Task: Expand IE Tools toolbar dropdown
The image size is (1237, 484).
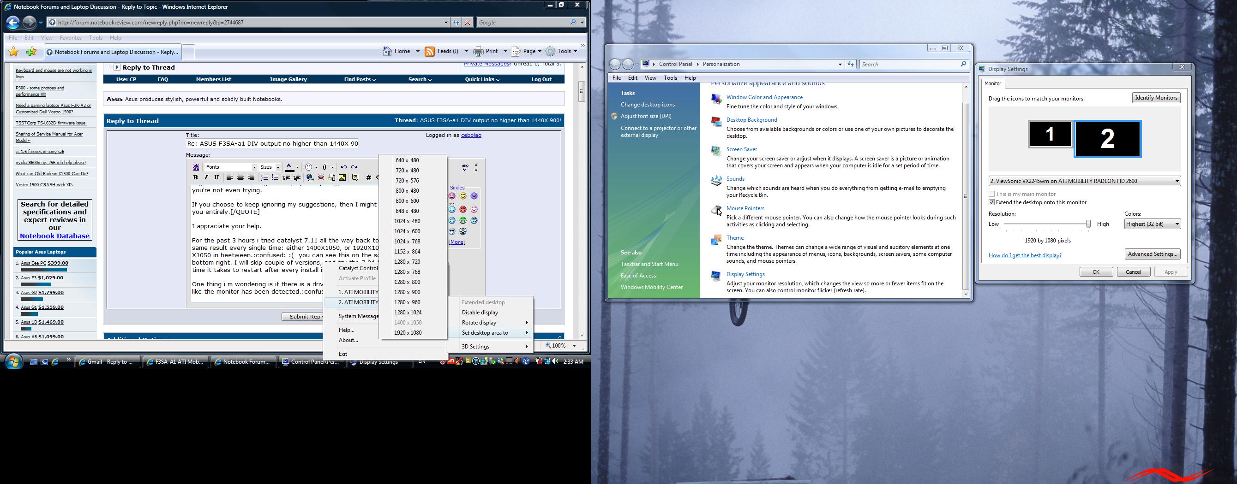Action: tap(575, 51)
